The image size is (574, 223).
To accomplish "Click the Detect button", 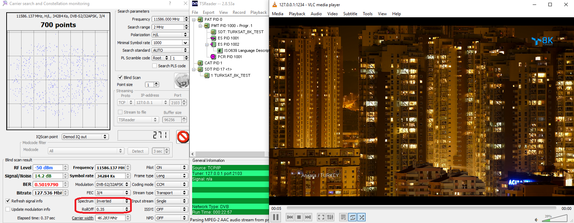I will [138, 151].
